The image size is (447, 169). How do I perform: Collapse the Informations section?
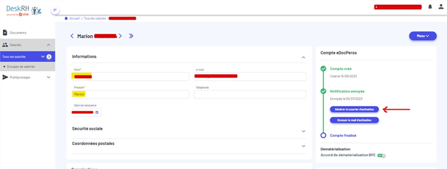pyautogui.click(x=303, y=57)
